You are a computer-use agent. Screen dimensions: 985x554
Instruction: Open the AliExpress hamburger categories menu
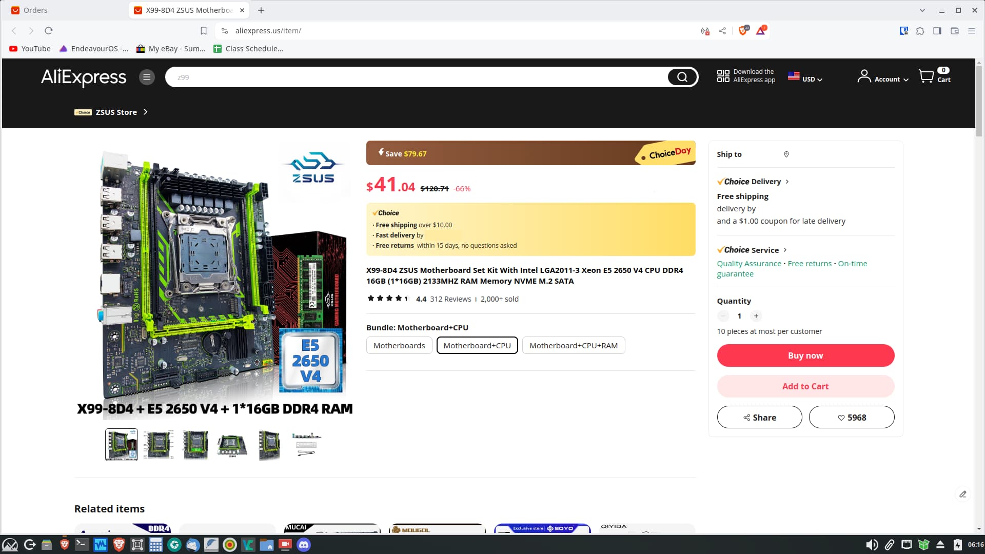click(147, 77)
